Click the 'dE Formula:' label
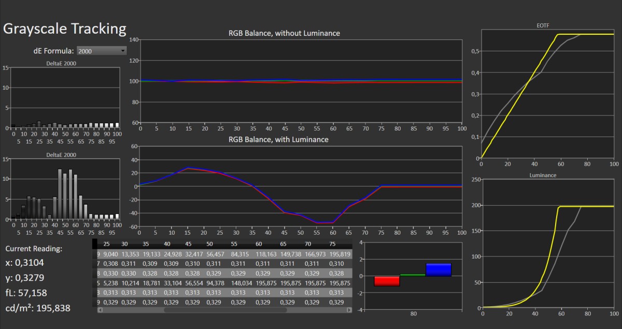The height and width of the screenshot is (329, 622). pos(53,51)
